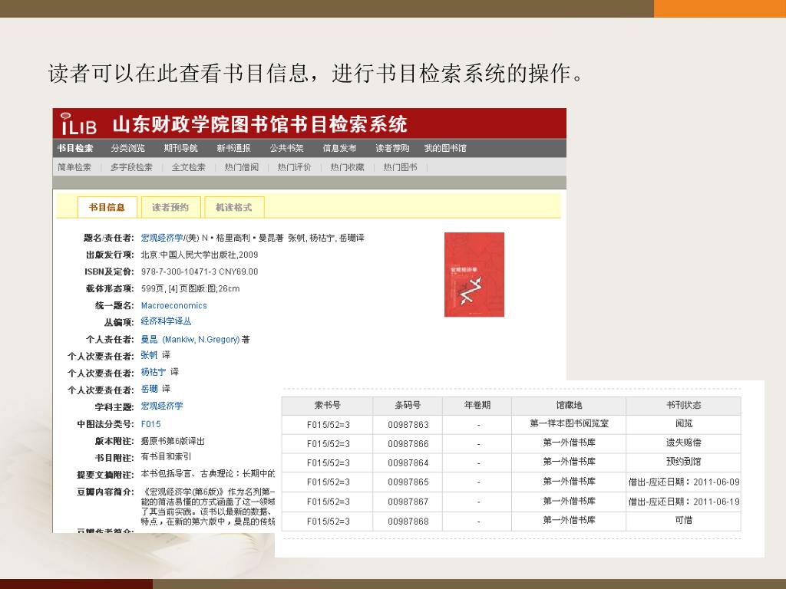Choose 全文检索 sub-menu link

point(189,167)
